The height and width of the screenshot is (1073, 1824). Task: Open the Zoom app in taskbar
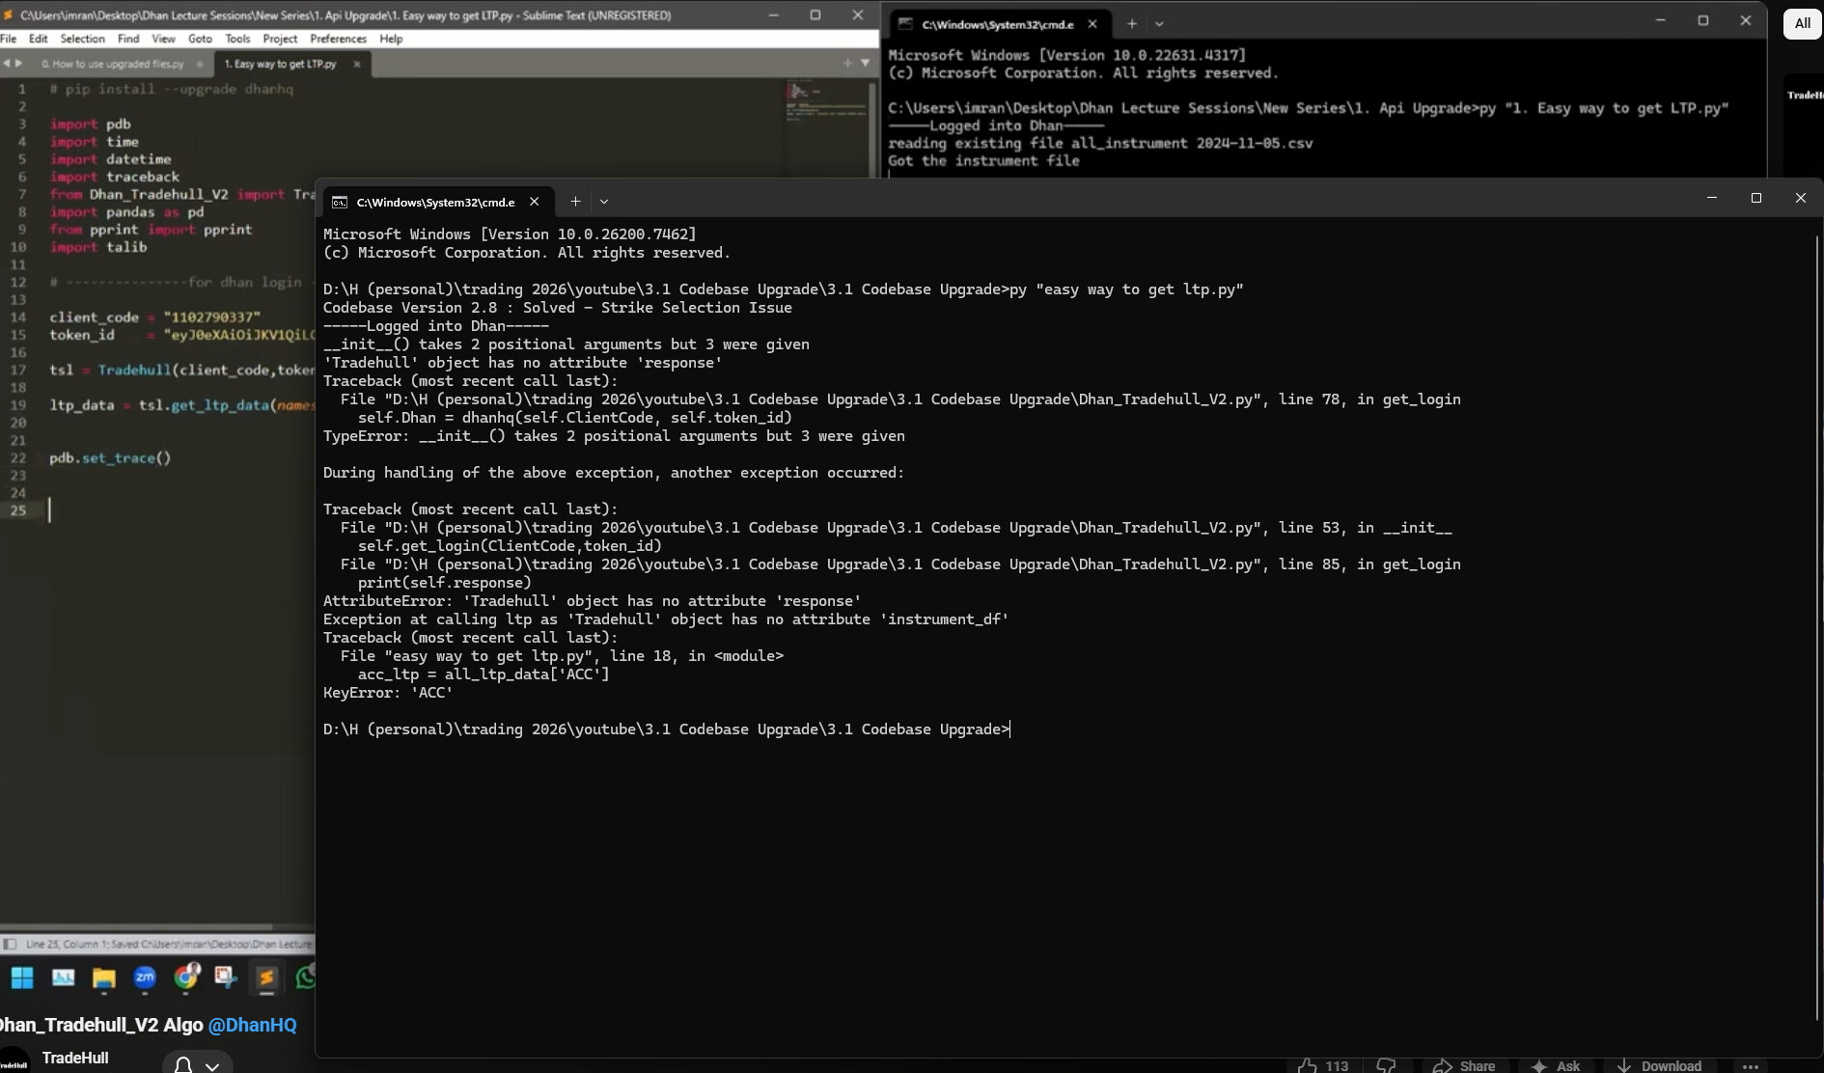coord(145,978)
